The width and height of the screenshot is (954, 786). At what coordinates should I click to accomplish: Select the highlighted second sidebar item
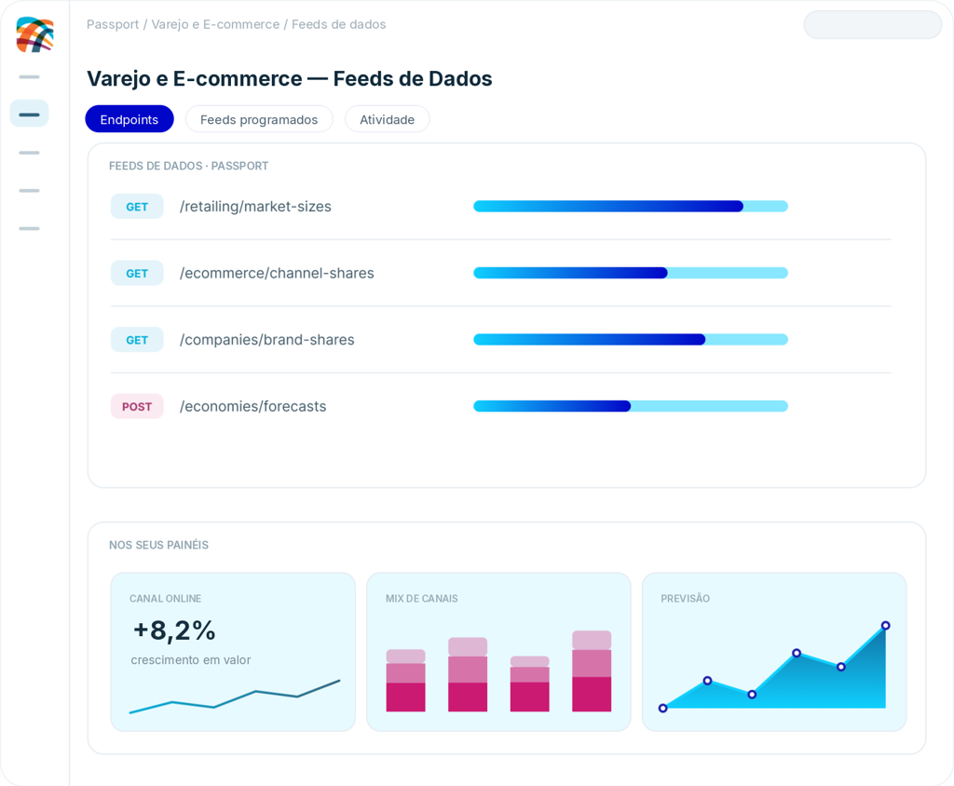pos(29,114)
